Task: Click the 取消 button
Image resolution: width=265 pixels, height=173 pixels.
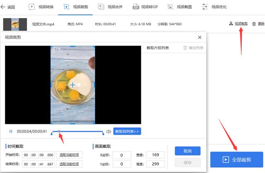Action: (x=188, y=151)
